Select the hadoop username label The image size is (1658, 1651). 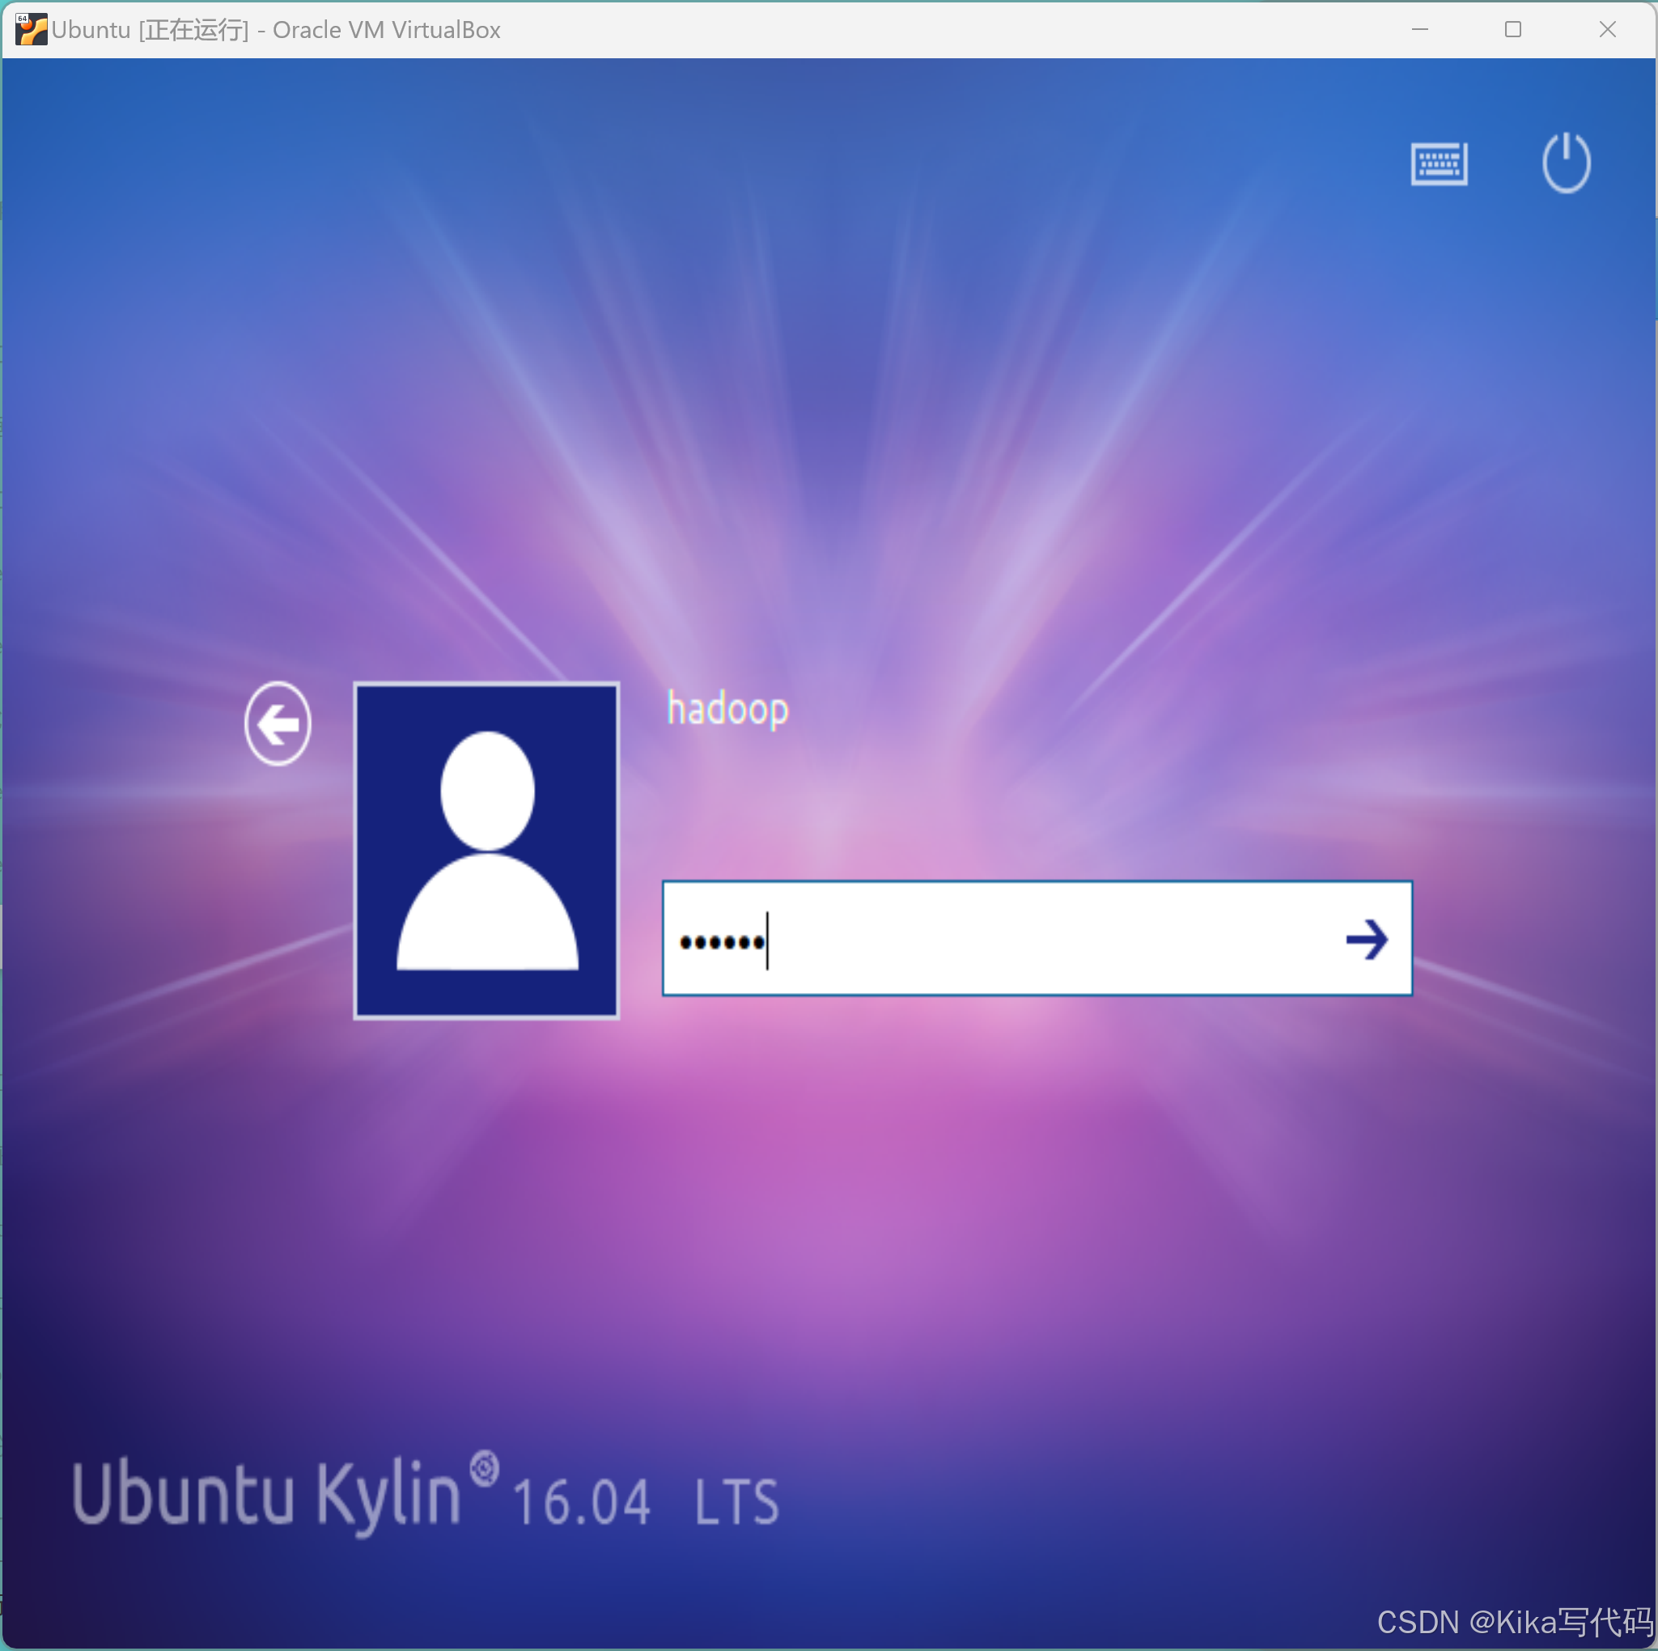point(727,710)
